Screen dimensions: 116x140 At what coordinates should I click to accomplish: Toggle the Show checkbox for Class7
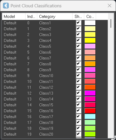78,58
